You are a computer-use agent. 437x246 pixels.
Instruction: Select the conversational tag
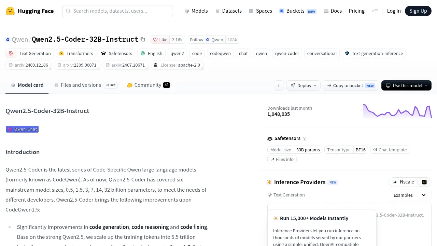[x=322, y=53]
